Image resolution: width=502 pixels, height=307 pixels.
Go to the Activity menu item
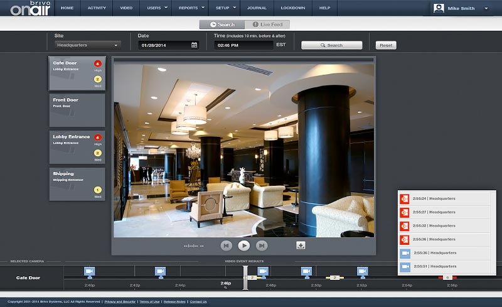(x=97, y=8)
